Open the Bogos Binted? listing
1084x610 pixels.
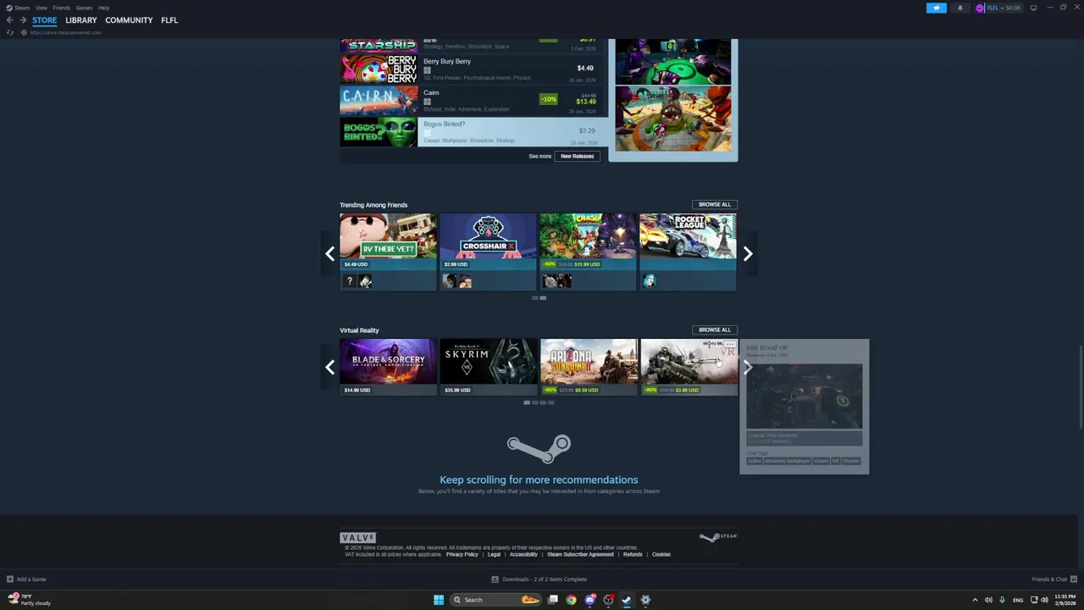[x=474, y=132]
